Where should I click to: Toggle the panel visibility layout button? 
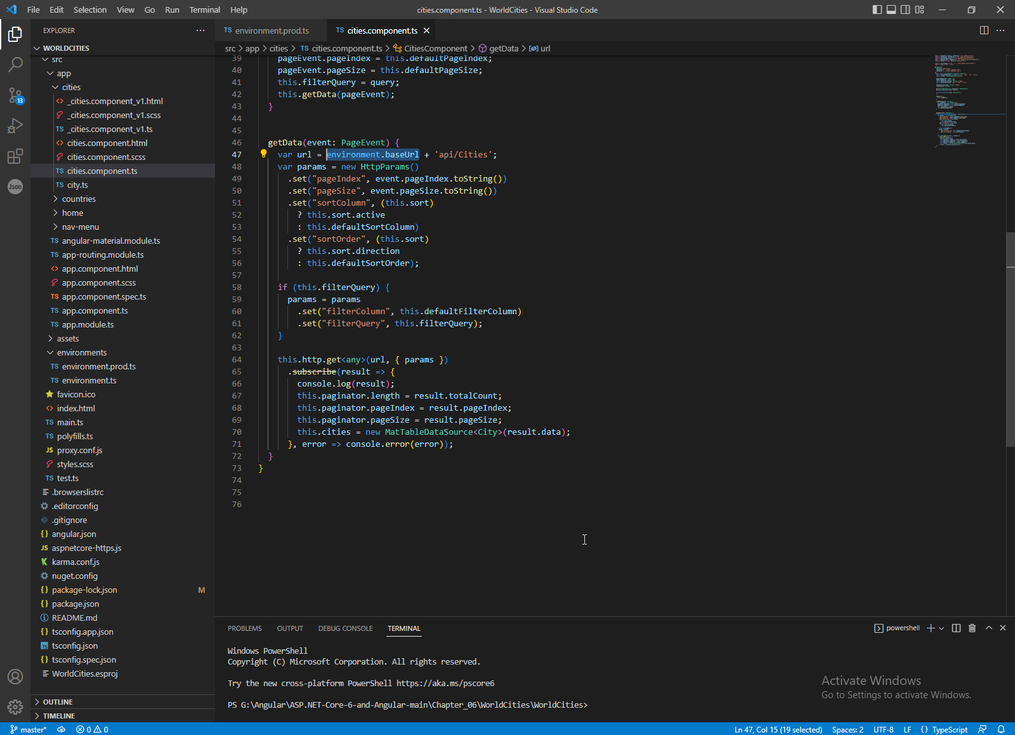pos(891,10)
